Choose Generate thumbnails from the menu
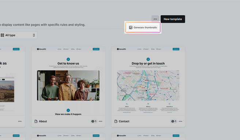The width and height of the screenshot is (240, 140). [143, 27]
